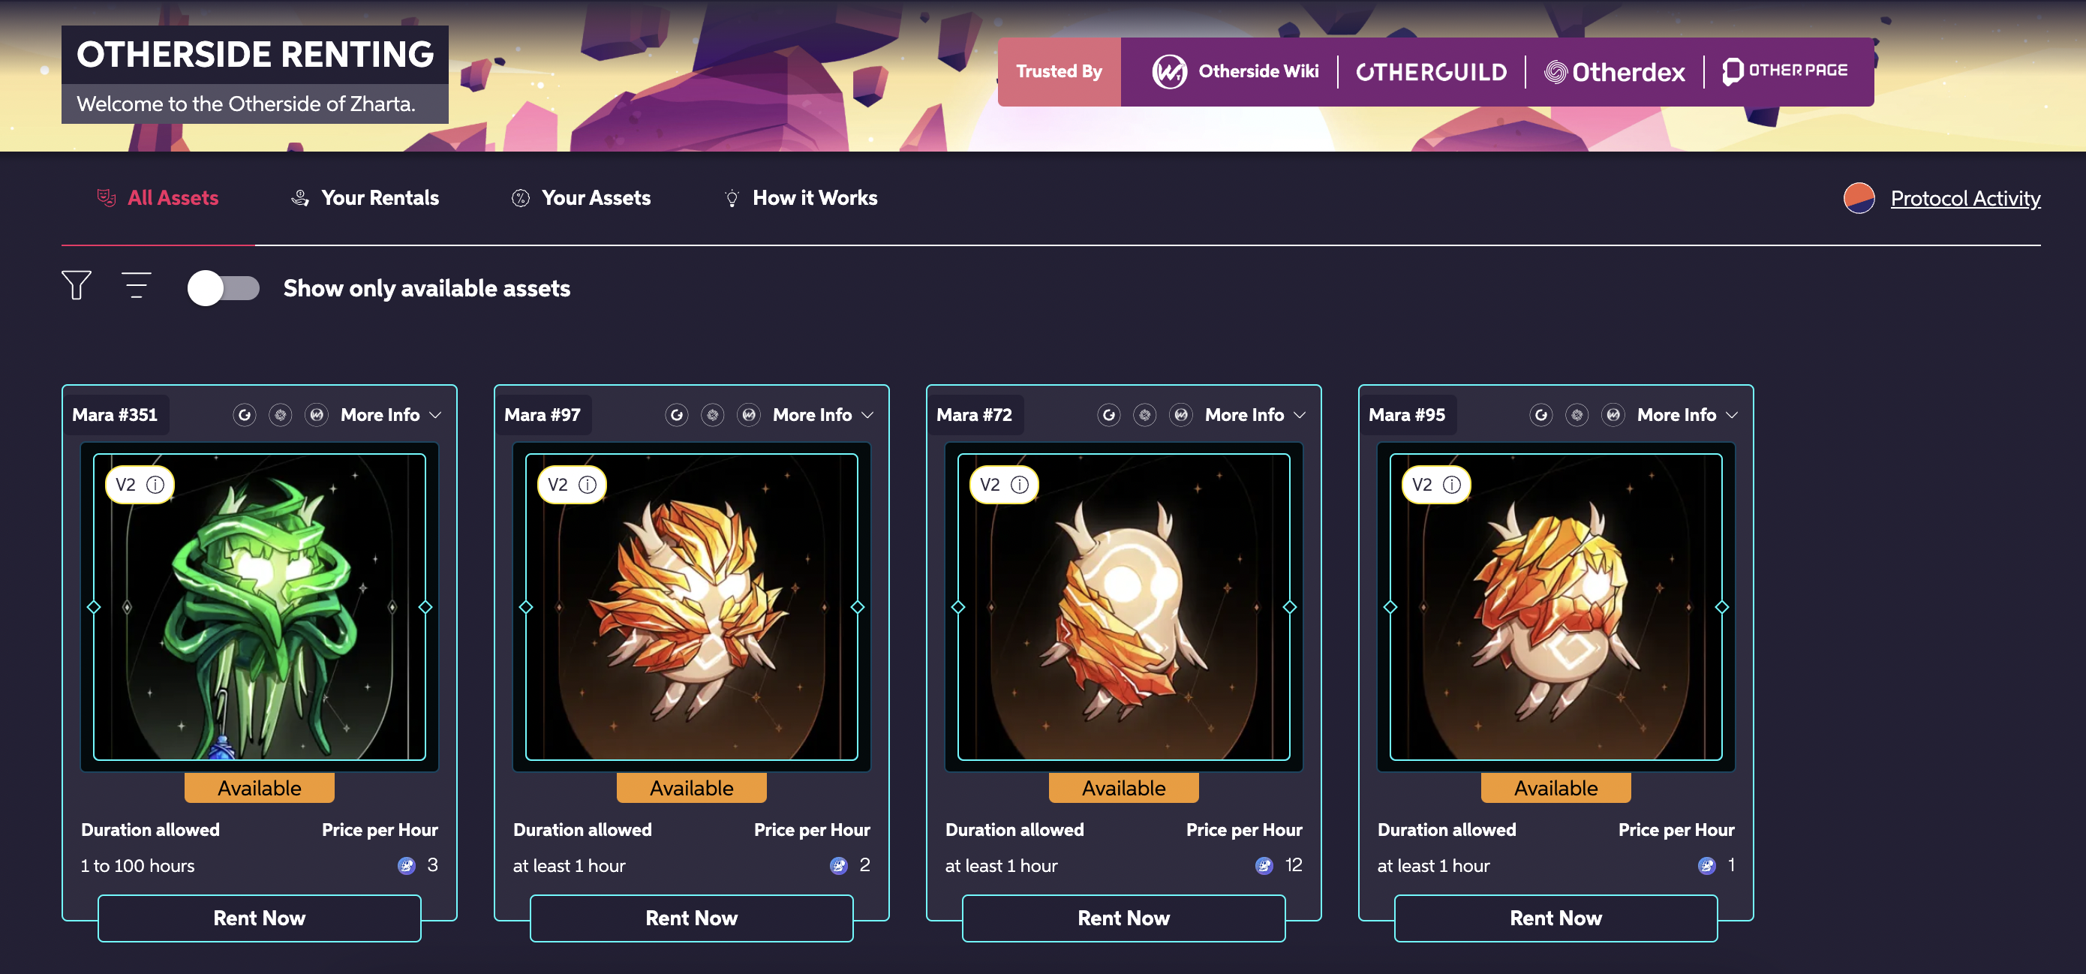
Task: Click the V2 info icon on Mara #95
Action: pos(1452,484)
